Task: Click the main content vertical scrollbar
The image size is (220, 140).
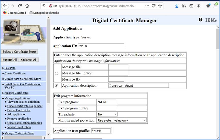Action: 218,39
